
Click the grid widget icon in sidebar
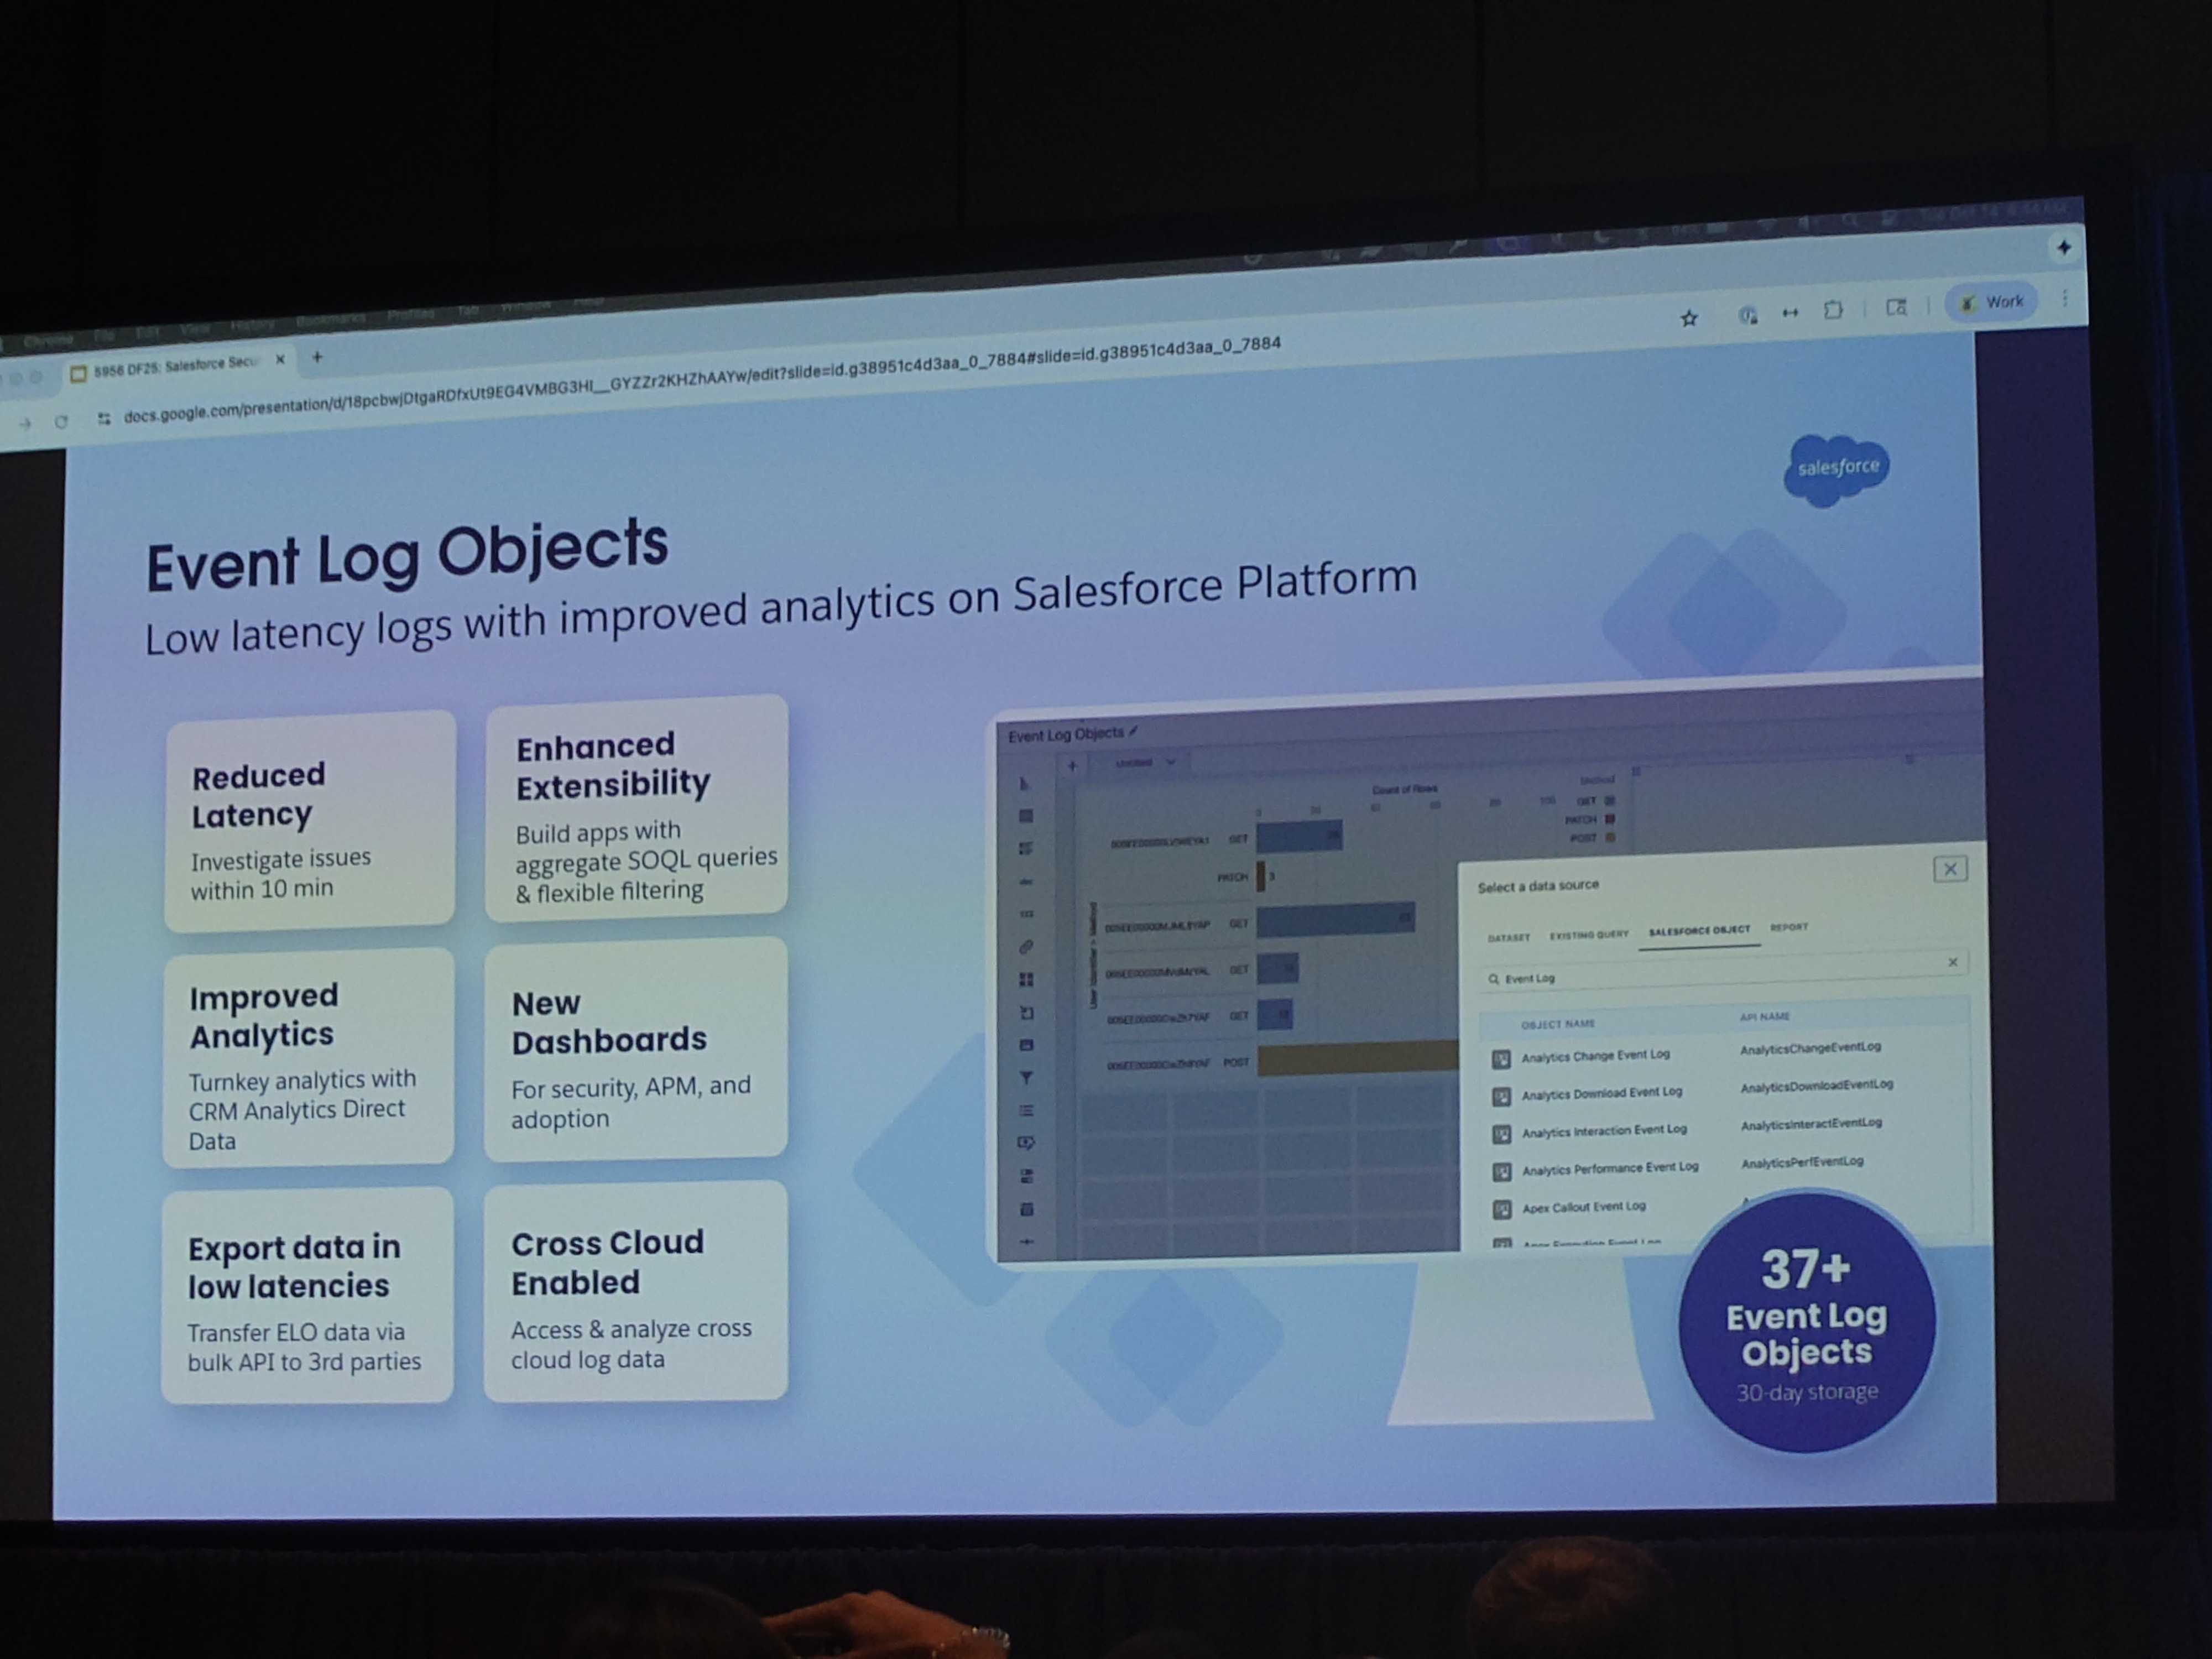(x=1026, y=979)
